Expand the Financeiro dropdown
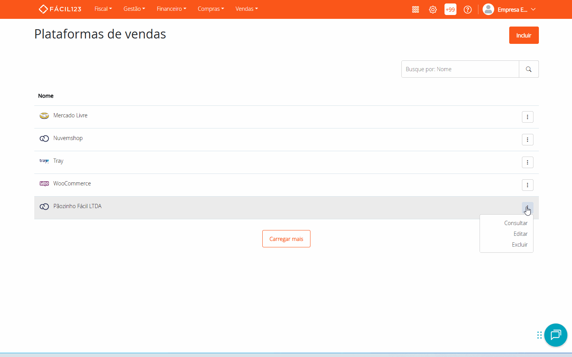The height and width of the screenshot is (357, 572). [171, 9]
